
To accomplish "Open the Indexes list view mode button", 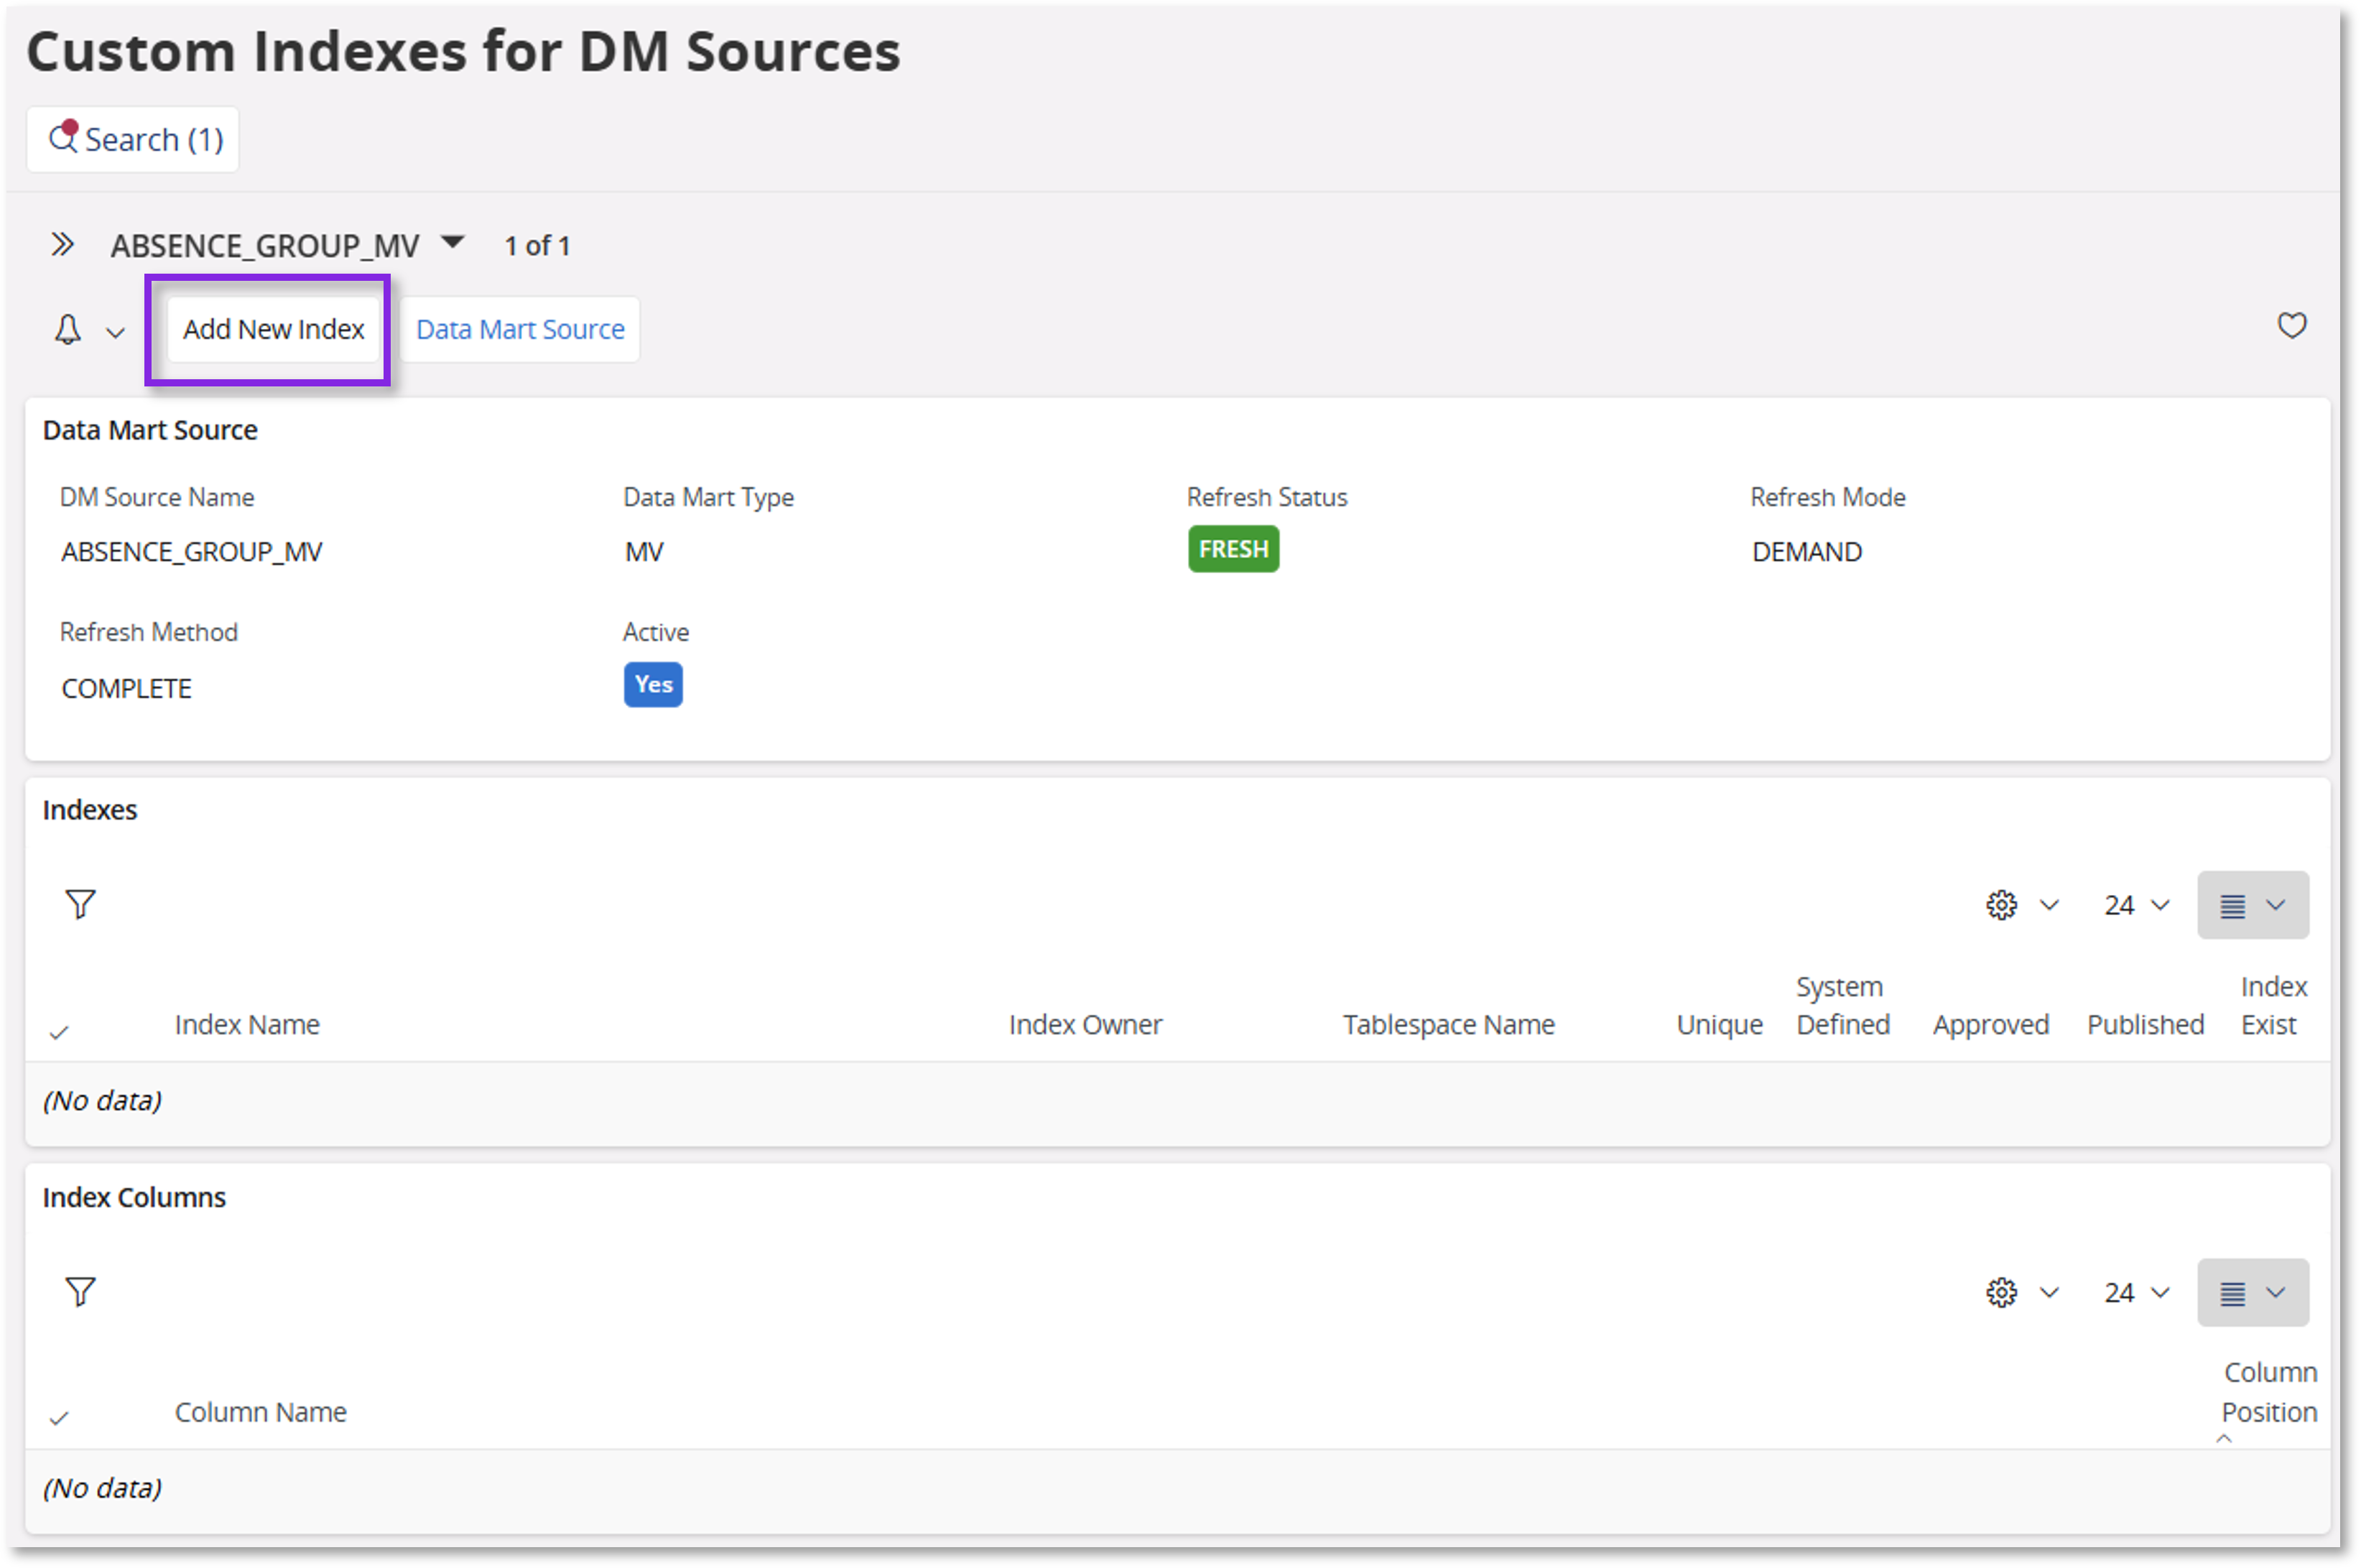I will coord(2252,905).
